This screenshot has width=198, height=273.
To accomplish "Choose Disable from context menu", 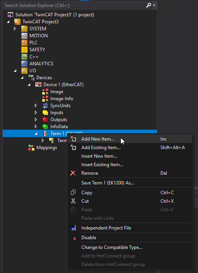I will [x=130, y=238].
